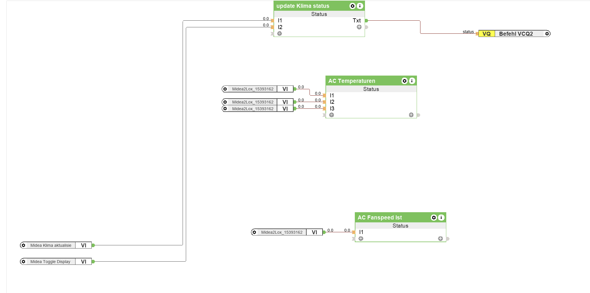The height and width of the screenshot is (293, 590).
Task: Click the status label beside Befehl VCQ2
Action: [x=468, y=32]
